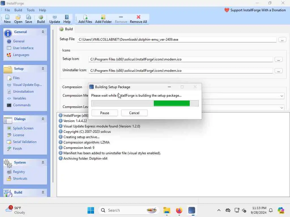Click the New project toolbar icon
290x217 pixels.
[7, 19]
